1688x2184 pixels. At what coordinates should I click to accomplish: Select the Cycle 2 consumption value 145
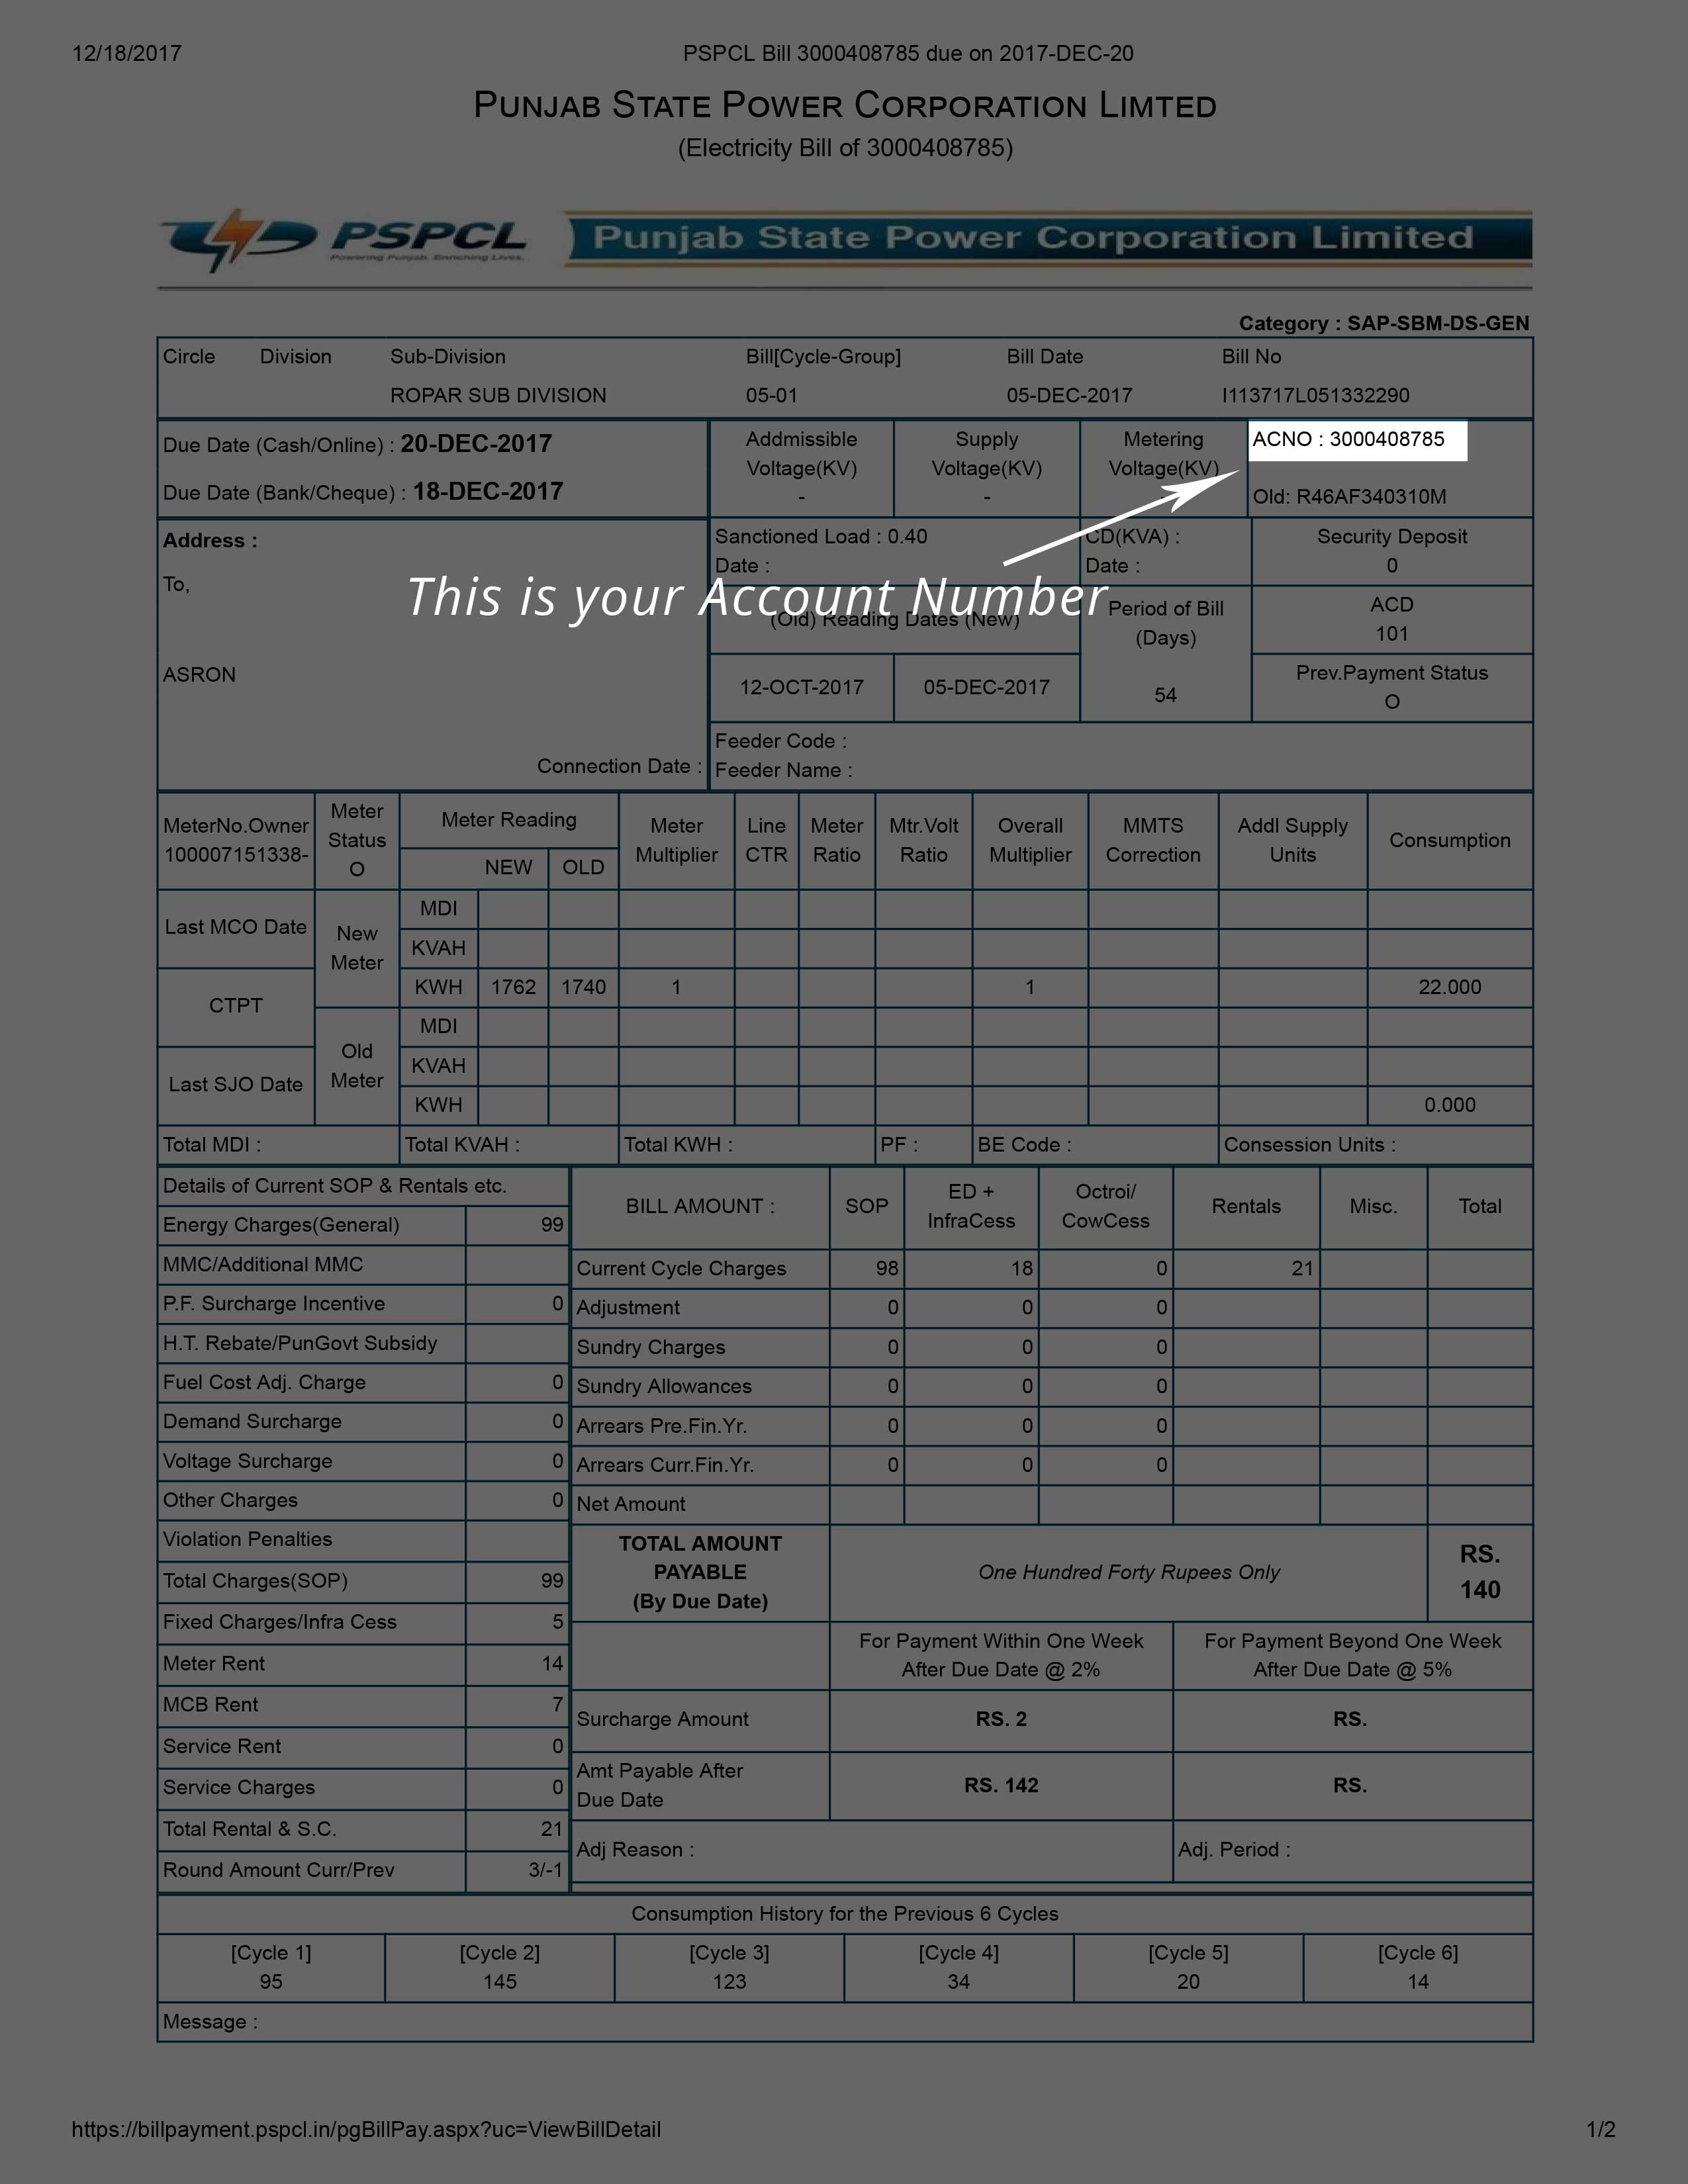click(x=499, y=1981)
